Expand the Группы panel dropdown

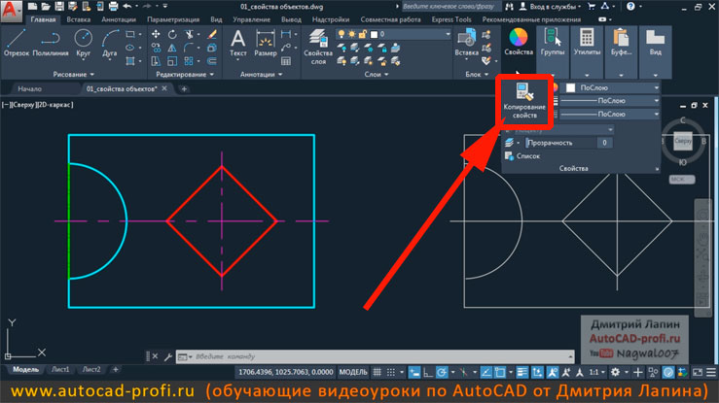(553, 75)
